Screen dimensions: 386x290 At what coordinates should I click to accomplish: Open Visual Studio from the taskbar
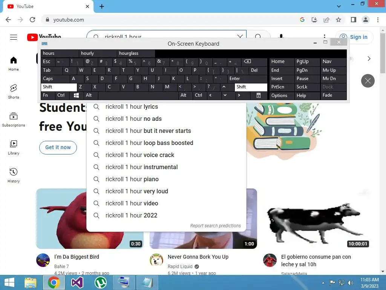click(77, 282)
